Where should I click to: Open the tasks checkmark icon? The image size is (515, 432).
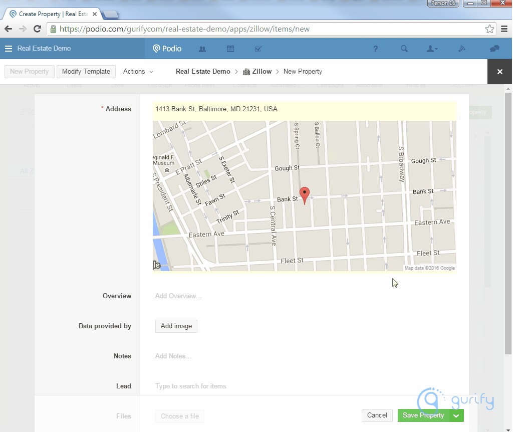tap(259, 49)
